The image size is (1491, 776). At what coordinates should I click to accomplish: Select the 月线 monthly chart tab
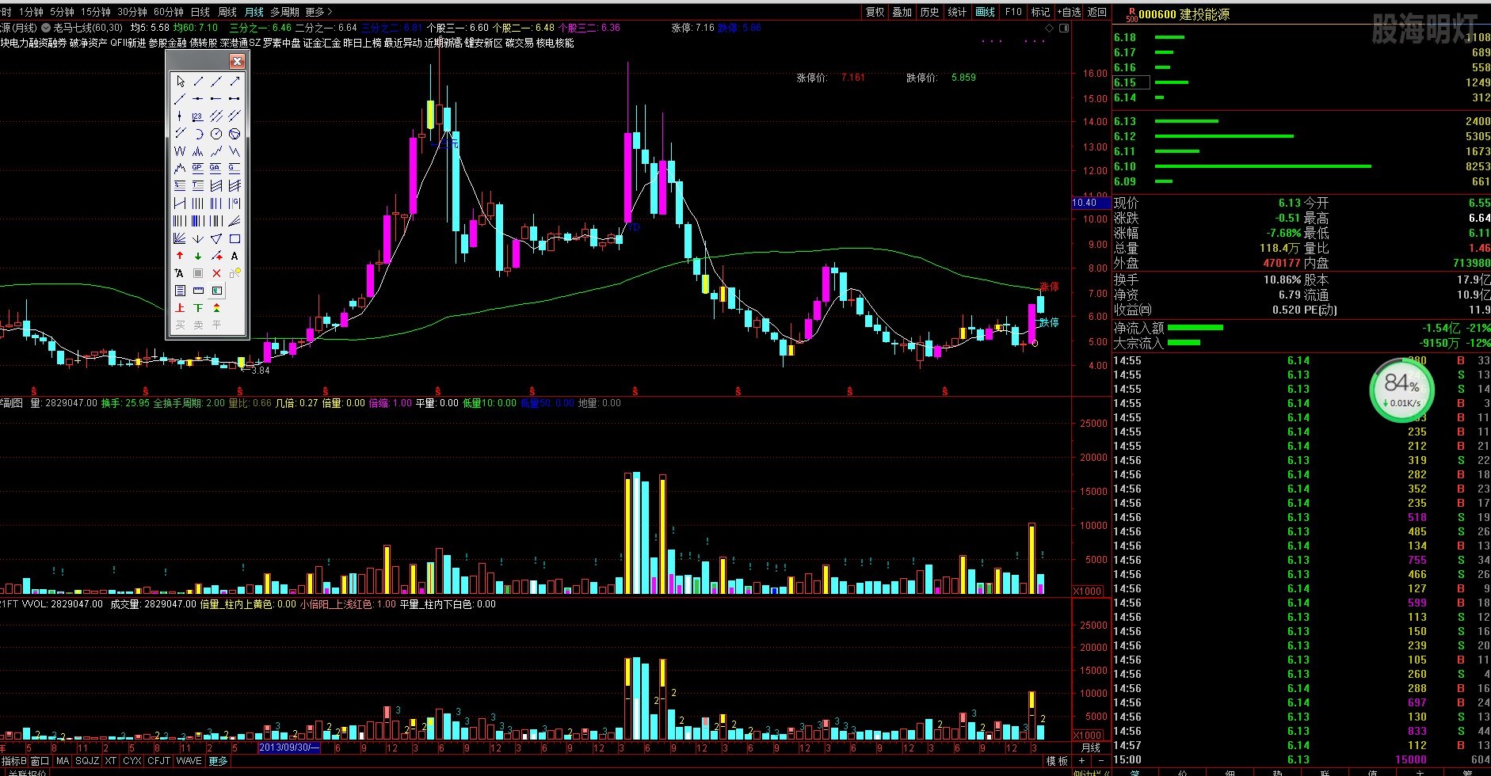point(254,12)
